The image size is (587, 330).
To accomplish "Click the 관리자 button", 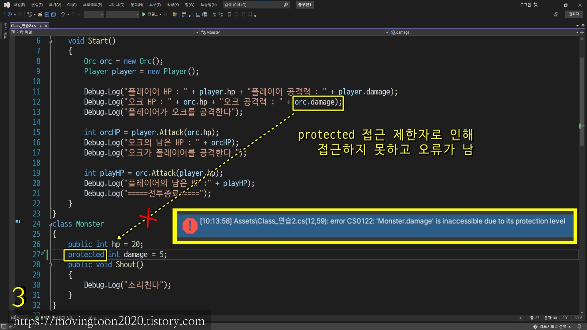I will point(574,14).
